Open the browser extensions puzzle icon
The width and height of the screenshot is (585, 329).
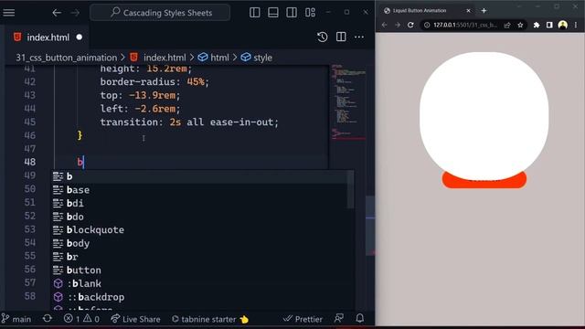pos(537,25)
